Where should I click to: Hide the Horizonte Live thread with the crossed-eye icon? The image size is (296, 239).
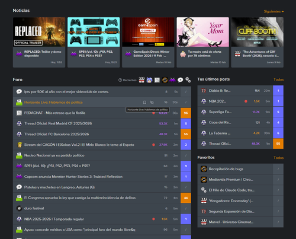pyautogui.click(x=152, y=102)
